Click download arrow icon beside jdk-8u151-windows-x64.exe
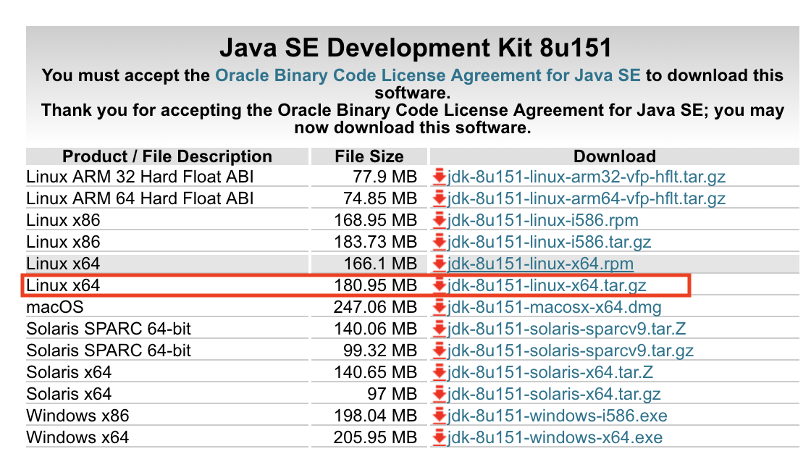This screenshot has width=811, height=462. click(439, 437)
